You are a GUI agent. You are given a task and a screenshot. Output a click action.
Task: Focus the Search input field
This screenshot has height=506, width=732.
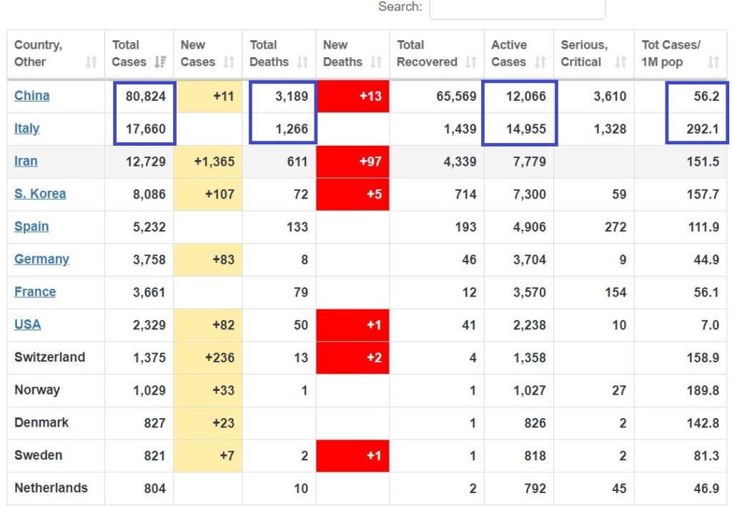518,9
